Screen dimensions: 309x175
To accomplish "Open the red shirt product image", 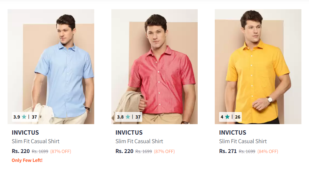I will click(x=154, y=67).
